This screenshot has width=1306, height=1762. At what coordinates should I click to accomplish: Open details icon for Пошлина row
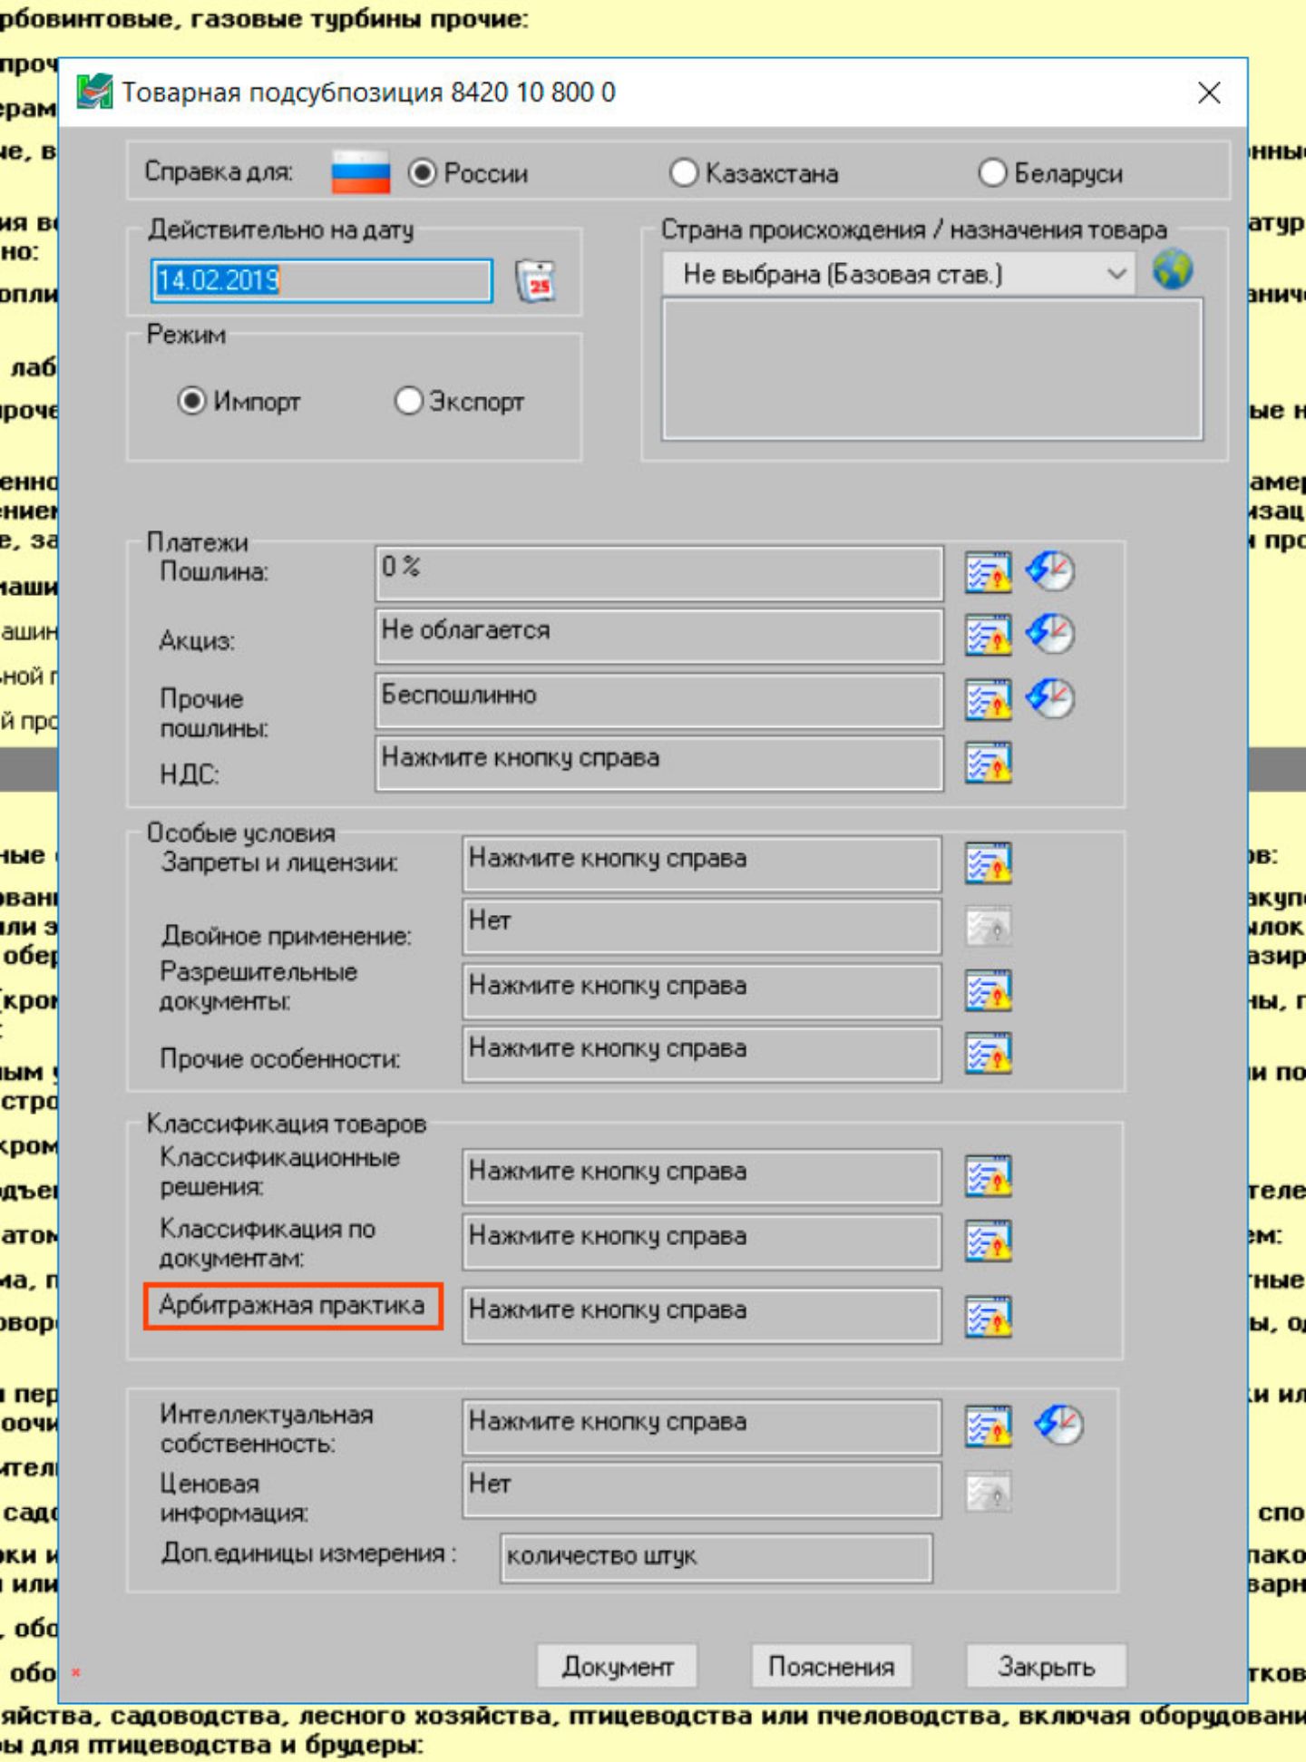tap(988, 572)
